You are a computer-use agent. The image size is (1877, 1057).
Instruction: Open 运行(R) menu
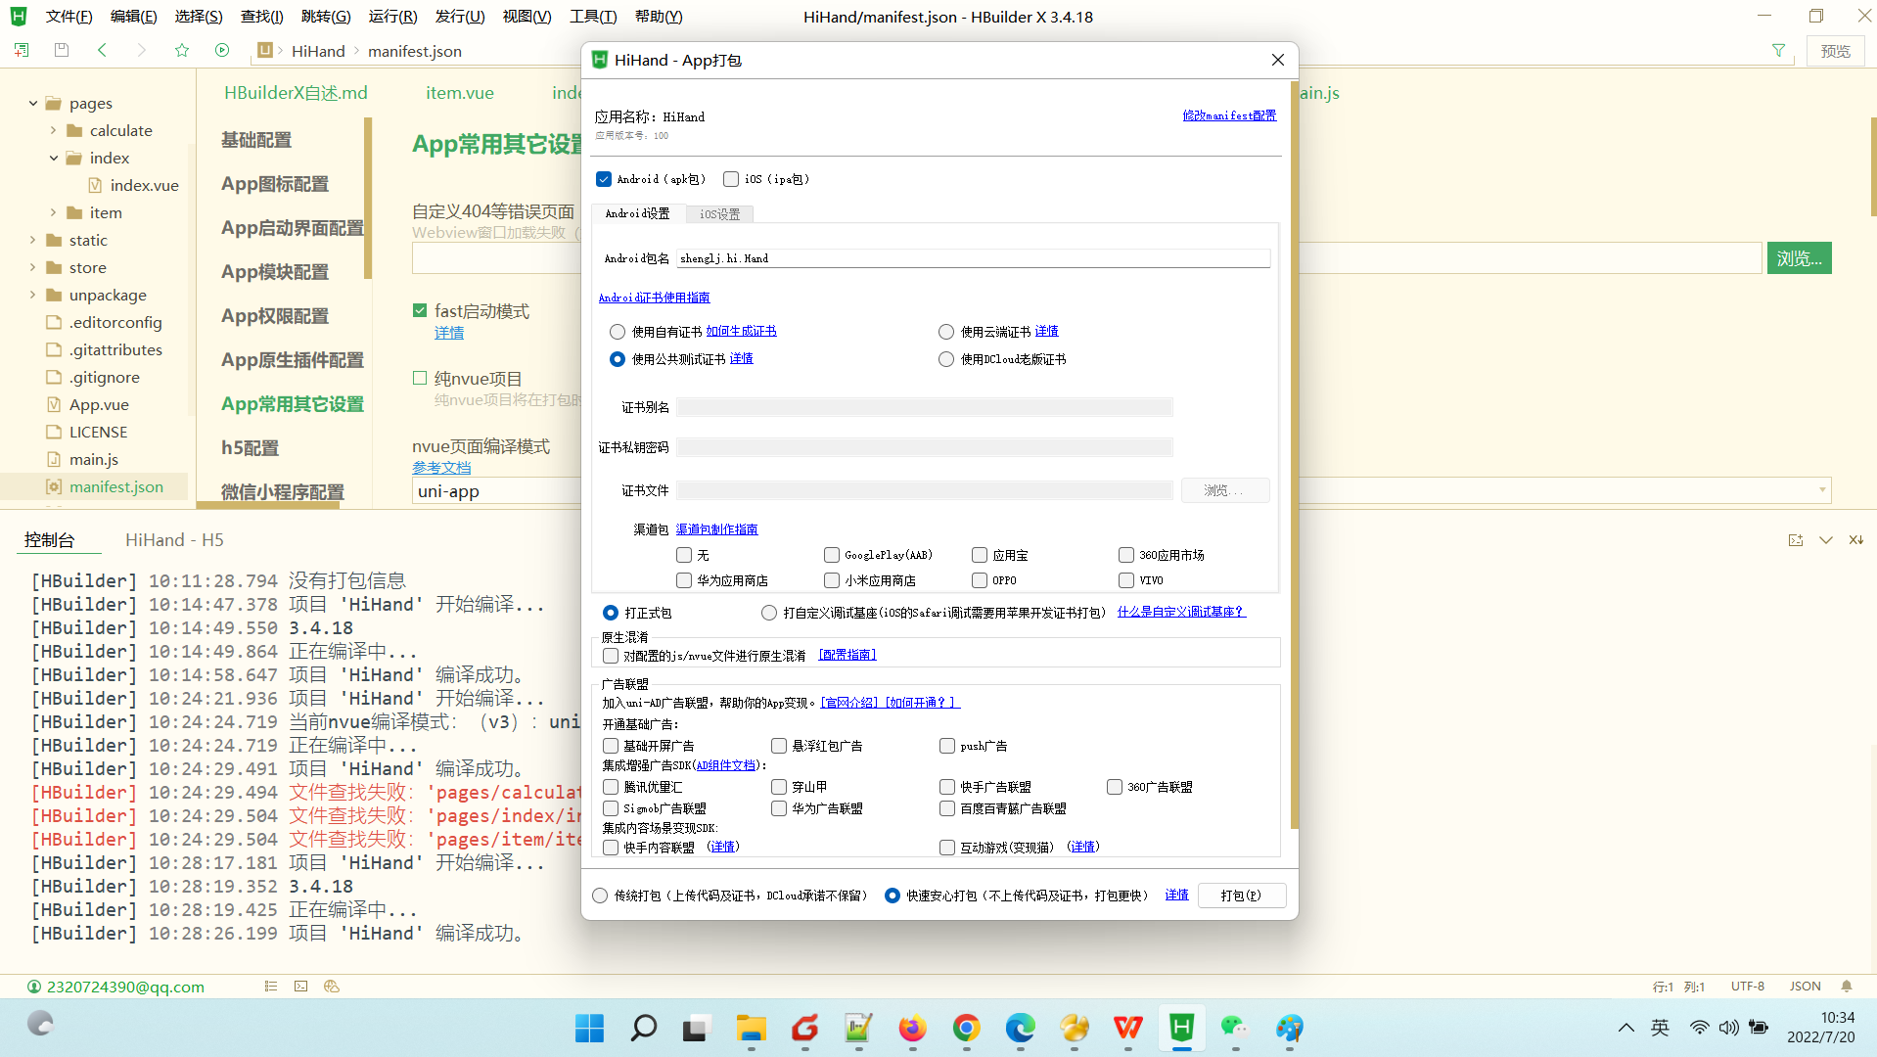tap(392, 17)
